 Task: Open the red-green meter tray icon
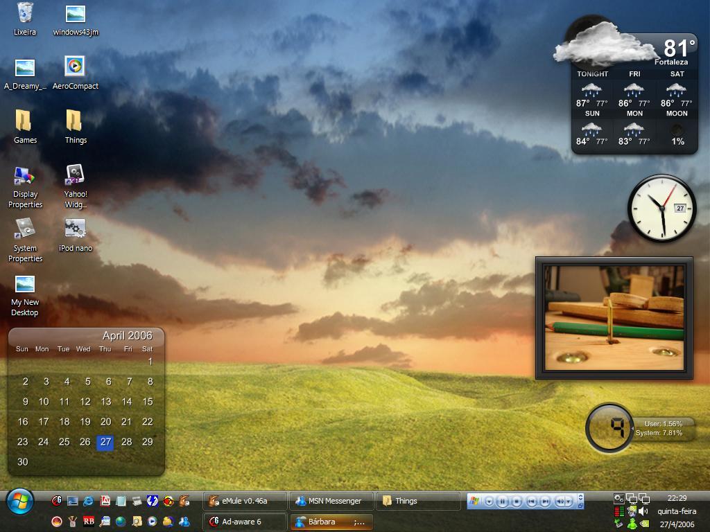coord(619,511)
